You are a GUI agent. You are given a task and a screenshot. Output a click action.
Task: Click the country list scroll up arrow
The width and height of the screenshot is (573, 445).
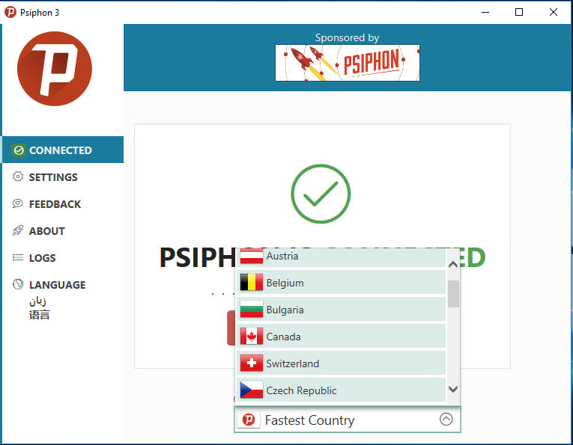point(453,265)
